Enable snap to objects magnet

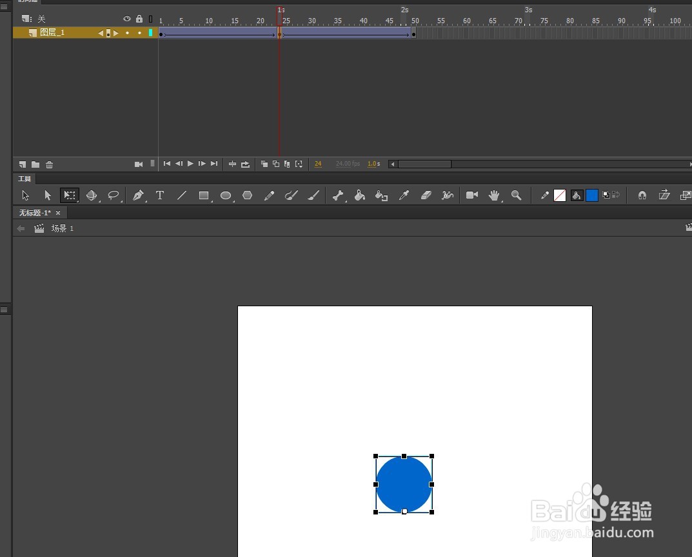pyautogui.click(x=642, y=195)
